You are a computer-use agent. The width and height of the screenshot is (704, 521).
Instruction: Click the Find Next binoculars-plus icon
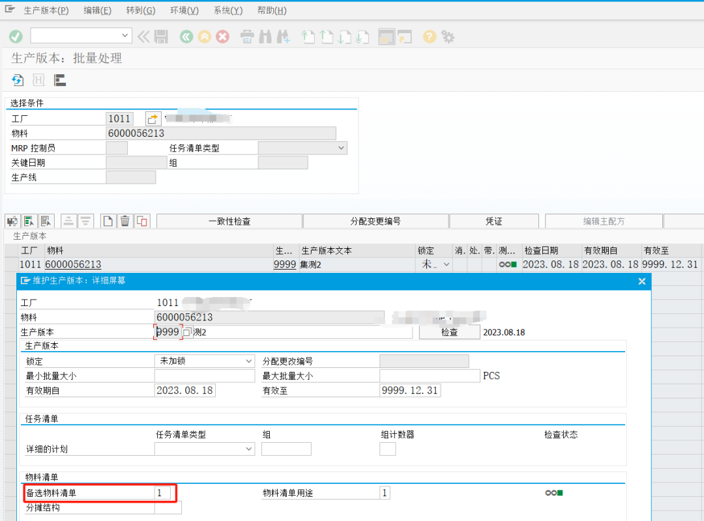(284, 36)
